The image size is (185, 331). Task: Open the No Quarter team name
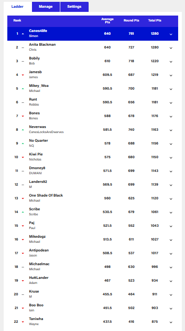pyautogui.click(x=38, y=141)
